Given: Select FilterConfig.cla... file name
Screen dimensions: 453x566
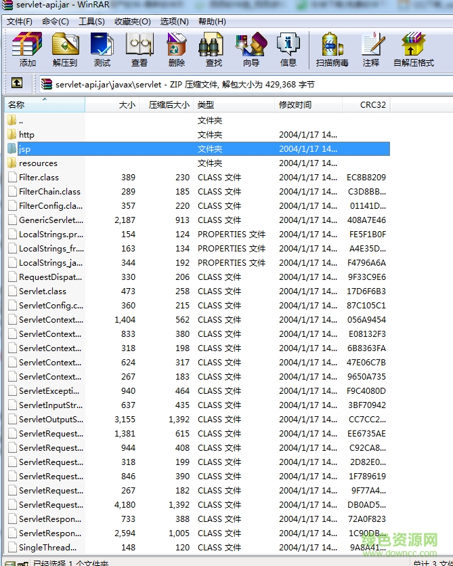Looking at the screenshot, I should click(51, 206).
